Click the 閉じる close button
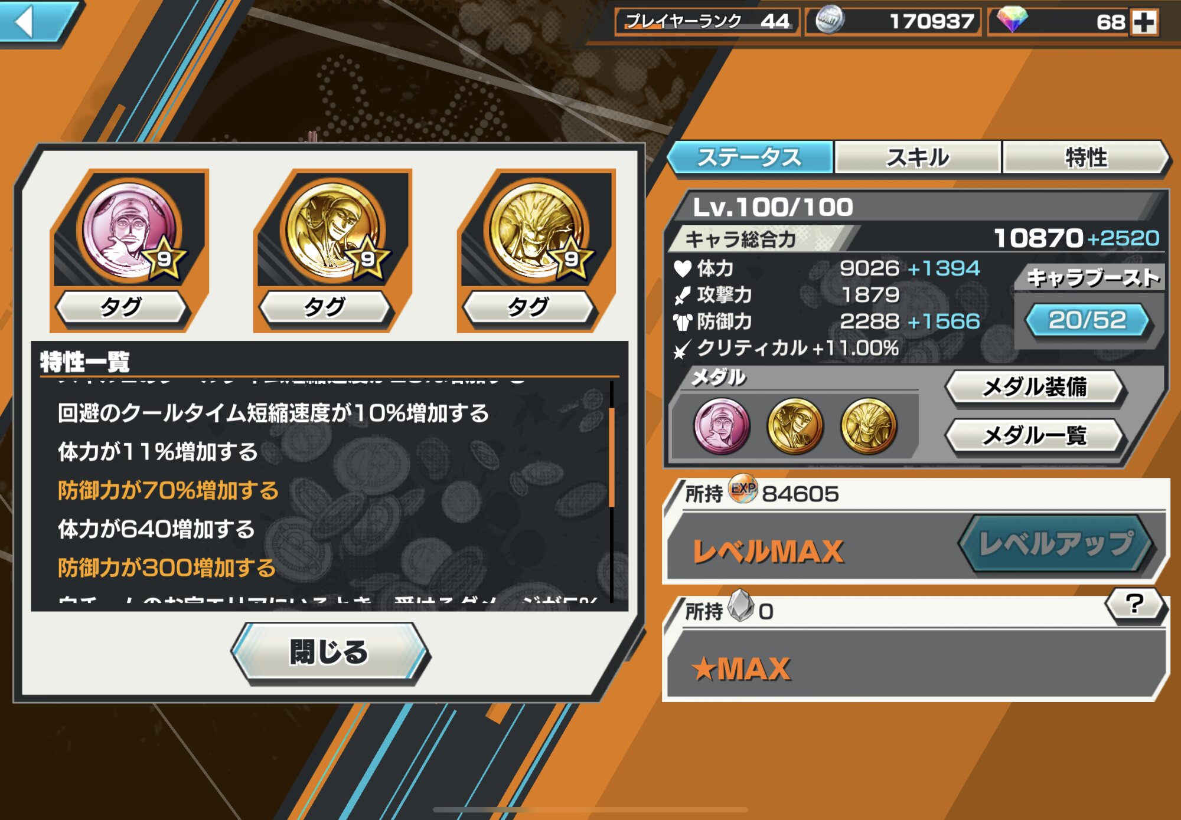This screenshot has height=820, width=1181. [329, 652]
